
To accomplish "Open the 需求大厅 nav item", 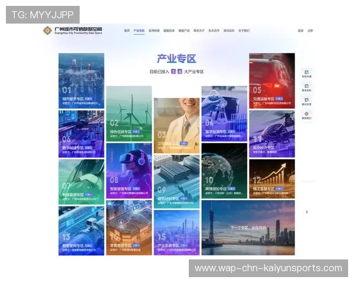I will click(199, 31).
